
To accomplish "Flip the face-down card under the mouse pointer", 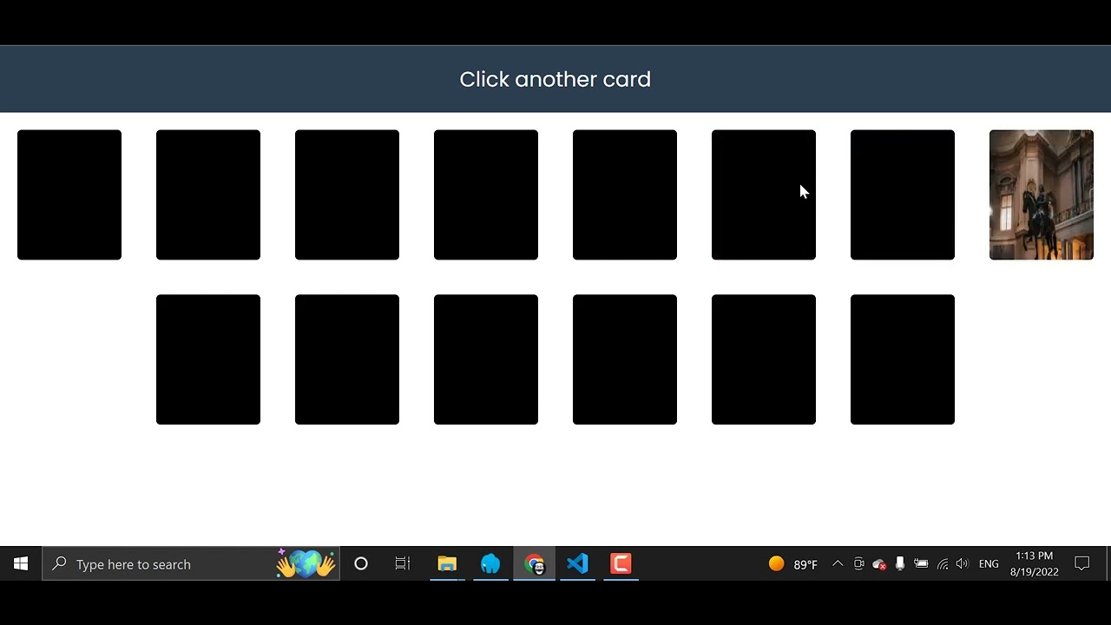I will (x=764, y=194).
